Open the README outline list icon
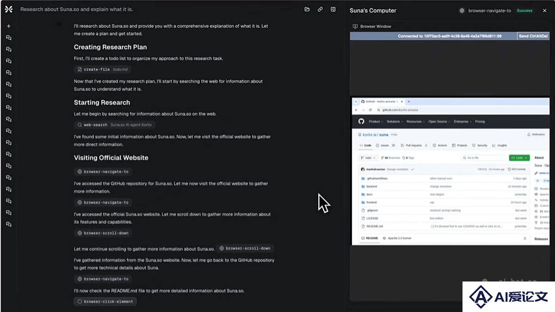555x312 pixels. [x=524, y=239]
